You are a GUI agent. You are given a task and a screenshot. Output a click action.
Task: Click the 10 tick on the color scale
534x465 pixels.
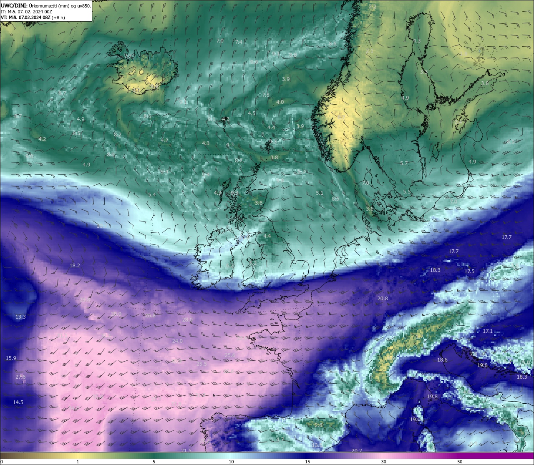[x=231, y=462]
